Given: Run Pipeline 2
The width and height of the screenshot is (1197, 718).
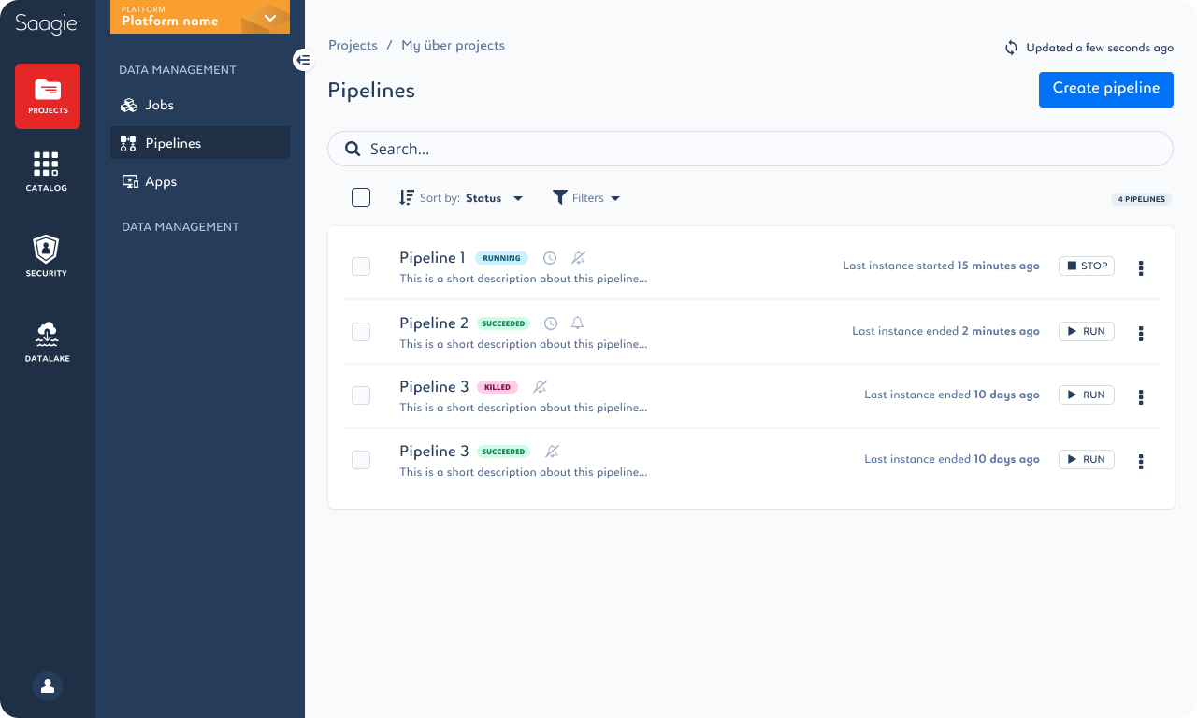Looking at the screenshot, I should click(x=1087, y=332).
